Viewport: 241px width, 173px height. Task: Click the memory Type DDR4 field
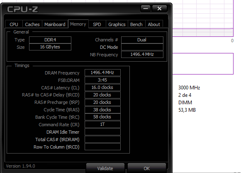click(x=50, y=40)
